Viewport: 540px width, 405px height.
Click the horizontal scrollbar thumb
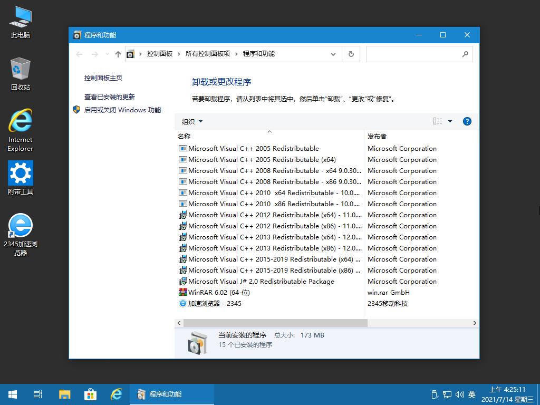click(x=275, y=323)
